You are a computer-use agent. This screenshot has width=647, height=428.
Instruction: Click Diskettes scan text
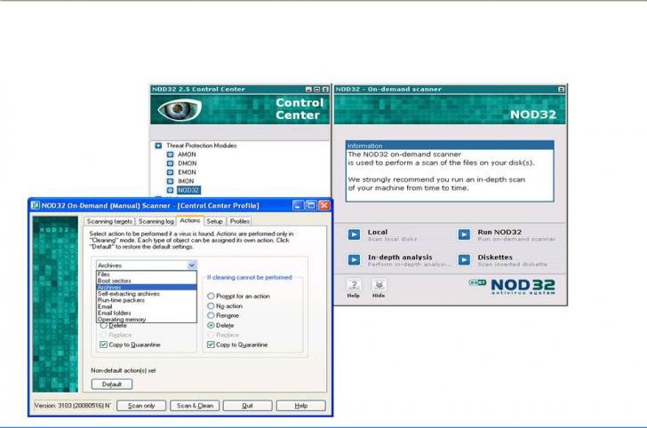[x=513, y=260]
